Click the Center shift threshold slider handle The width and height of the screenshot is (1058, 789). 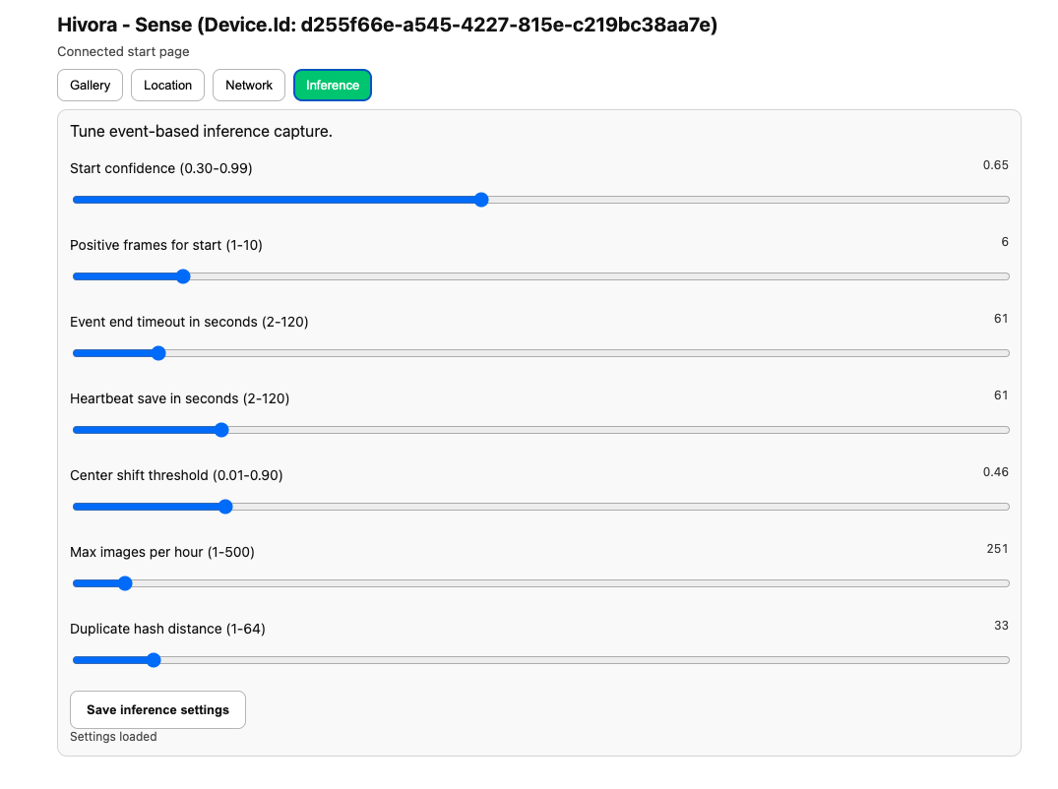pos(225,507)
